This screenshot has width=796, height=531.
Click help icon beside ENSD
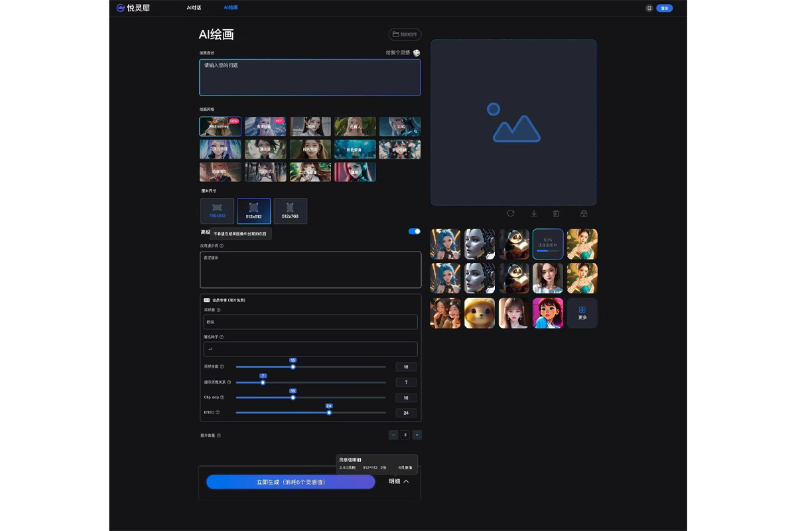pyautogui.click(x=218, y=412)
